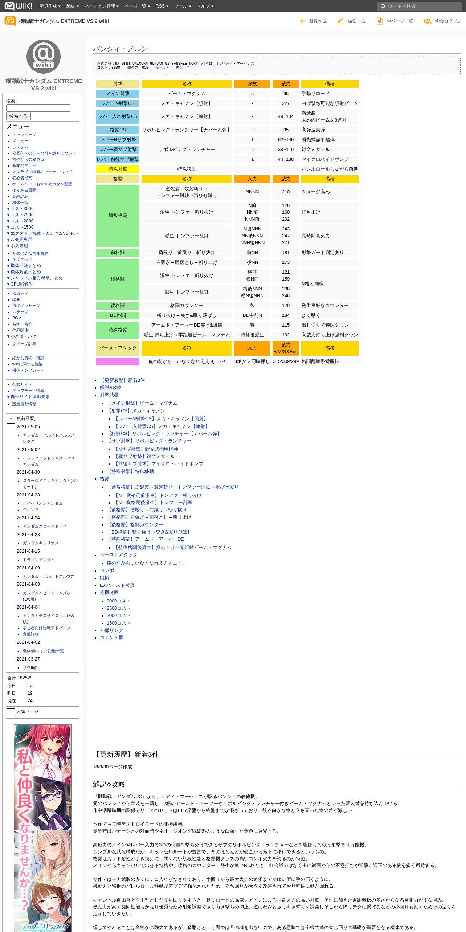
Task: Click the pink burst attack color cell
Action: coord(118,361)
